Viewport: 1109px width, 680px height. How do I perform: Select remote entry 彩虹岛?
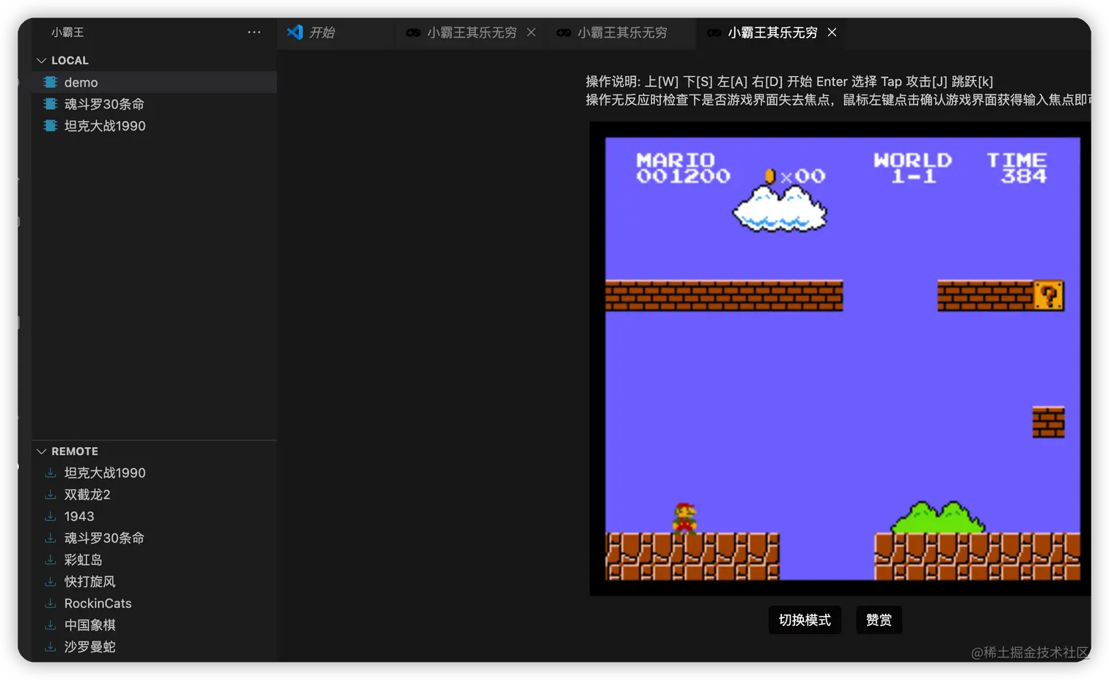(x=155, y=560)
